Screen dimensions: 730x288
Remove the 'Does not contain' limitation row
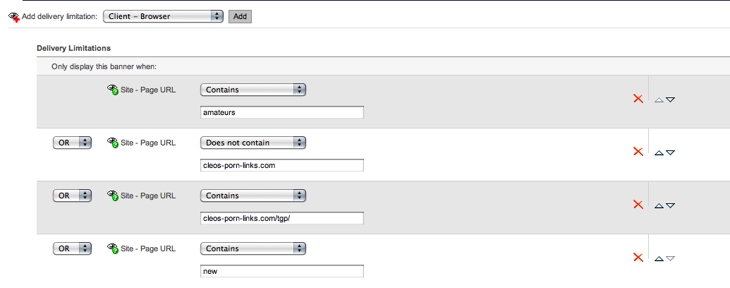tap(638, 152)
